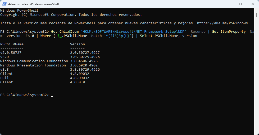The image size is (259, 135).
Task: Click the 'Version' column header
Action: coord(78,44)
